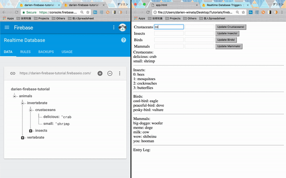
Task: Focus the Birds first input field
Action: point(169,40)
